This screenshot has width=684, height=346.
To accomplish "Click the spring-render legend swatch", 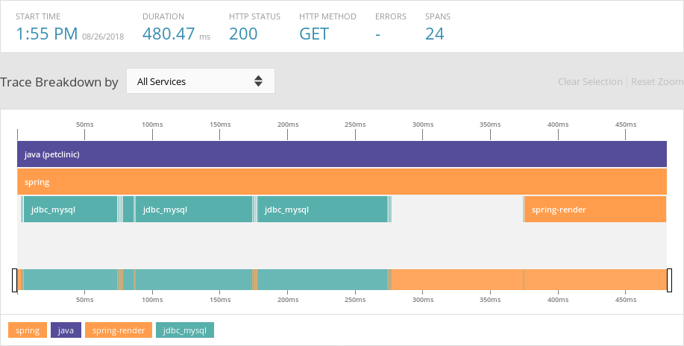I will tap(118, 330).
